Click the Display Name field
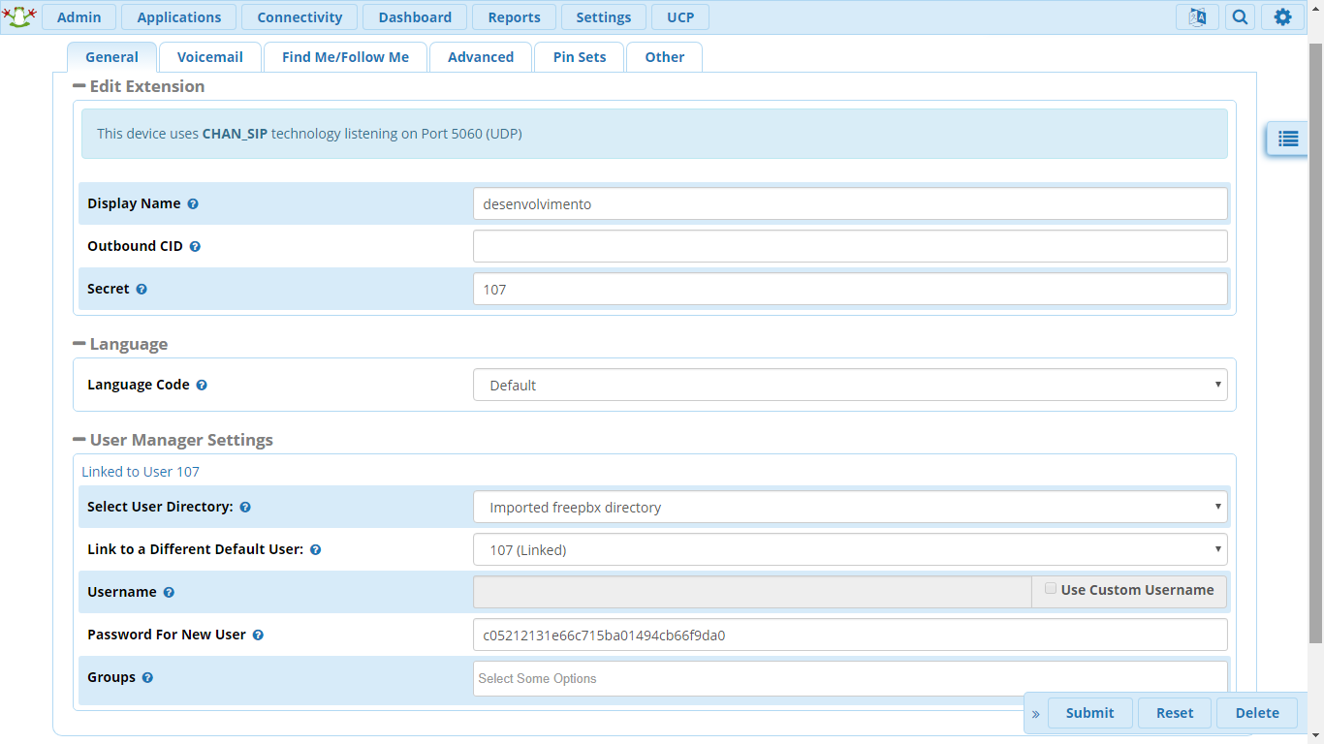 [x=850, y=203]
